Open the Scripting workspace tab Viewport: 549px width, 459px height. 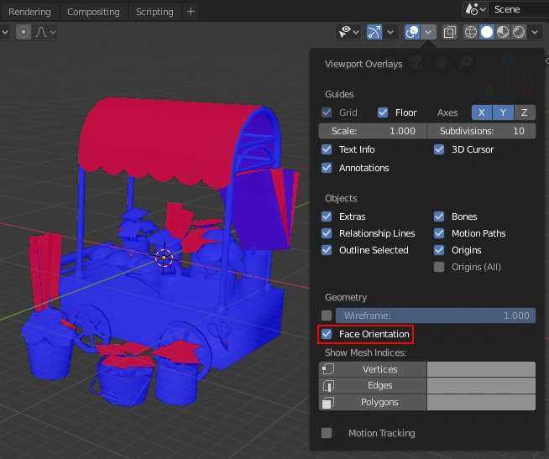click(154, 12)
